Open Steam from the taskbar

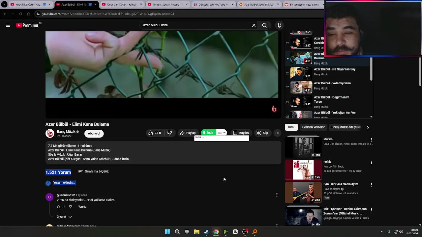pyautogui.click(x=206, y=232)
